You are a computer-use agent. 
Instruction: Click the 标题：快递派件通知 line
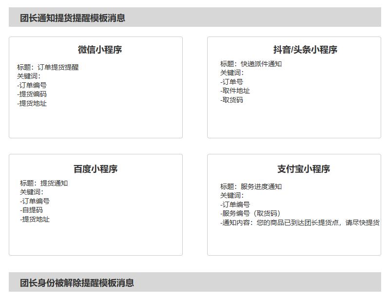[251, 64]
